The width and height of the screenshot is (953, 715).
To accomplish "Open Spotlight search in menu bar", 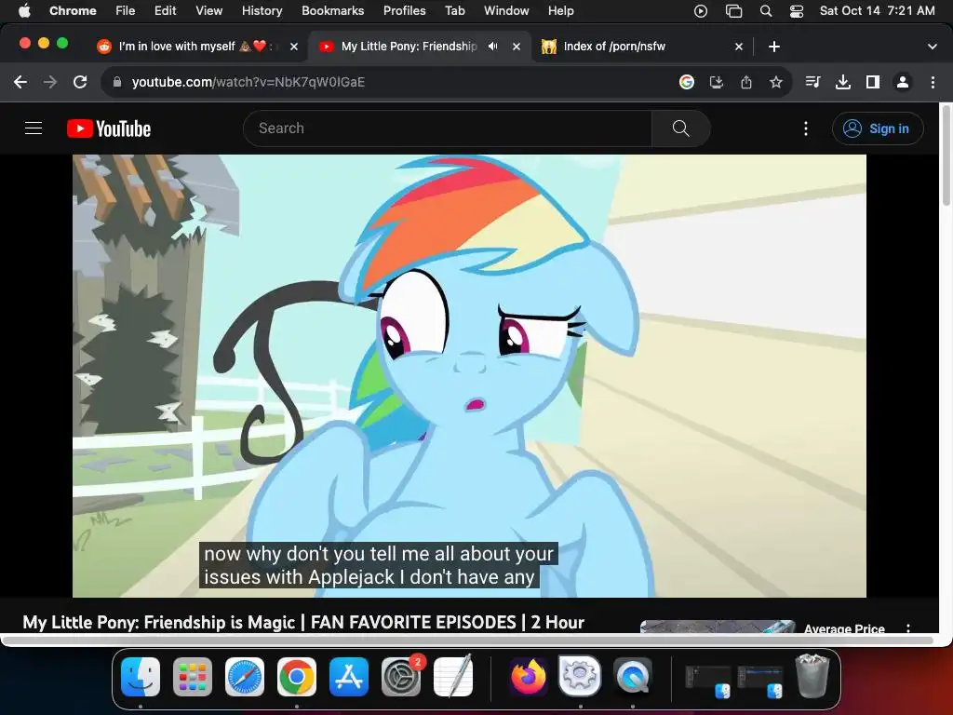I will point(766,10).
